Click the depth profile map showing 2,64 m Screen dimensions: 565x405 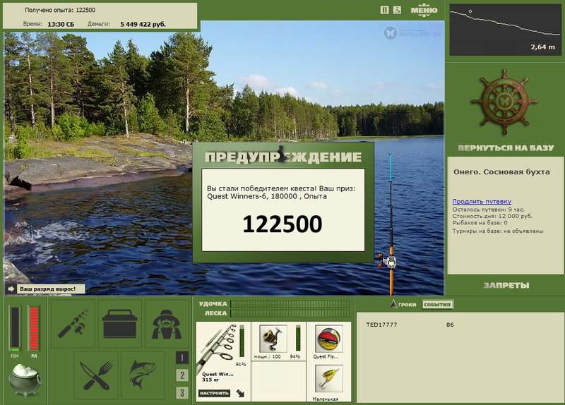[x=505, y=30]
